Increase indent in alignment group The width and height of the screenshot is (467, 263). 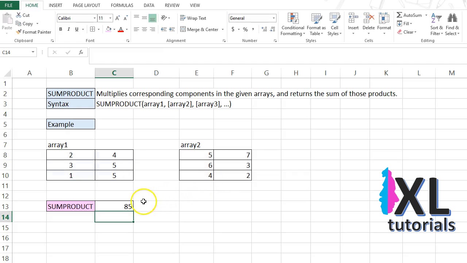172,29
